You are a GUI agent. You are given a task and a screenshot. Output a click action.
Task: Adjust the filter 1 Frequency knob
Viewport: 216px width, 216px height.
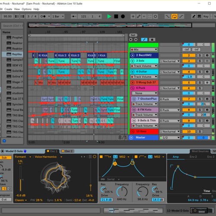(122, 191)
